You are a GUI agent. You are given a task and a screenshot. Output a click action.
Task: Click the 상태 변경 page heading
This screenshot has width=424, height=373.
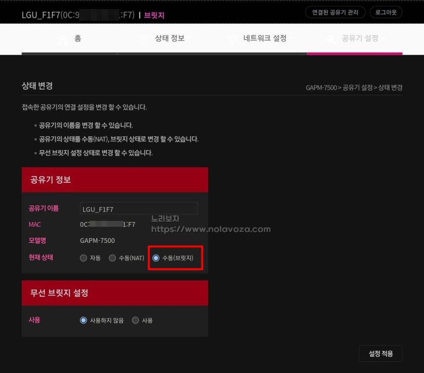(37, 86)
